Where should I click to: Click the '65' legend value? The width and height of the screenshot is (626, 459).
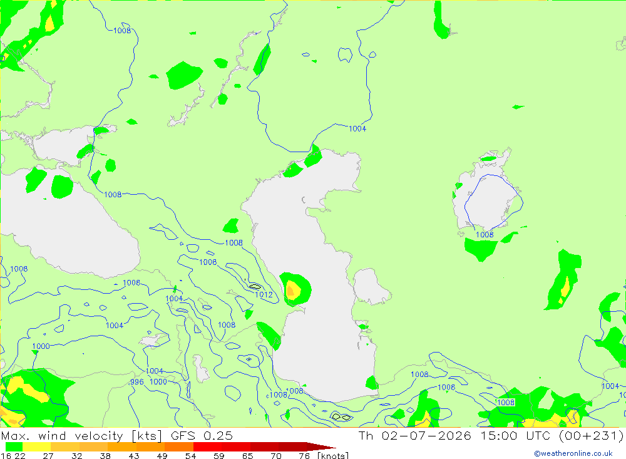[248, 455]
